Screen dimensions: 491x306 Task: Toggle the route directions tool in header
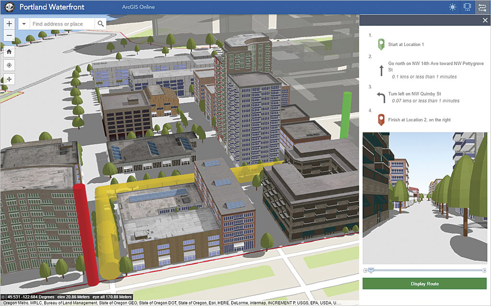pyautogui.click(x=482, y=7)
